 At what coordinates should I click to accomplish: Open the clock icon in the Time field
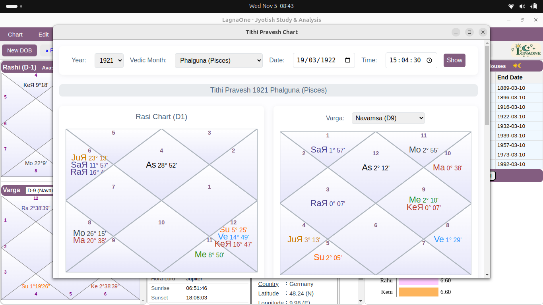pyautogui.click(x=429, y=60)
